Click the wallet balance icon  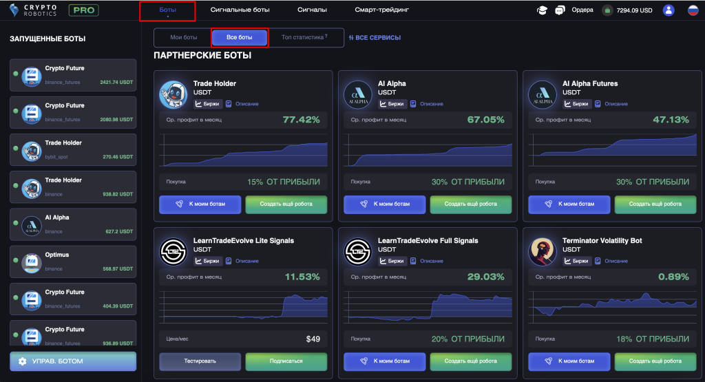tap(607, 10)
